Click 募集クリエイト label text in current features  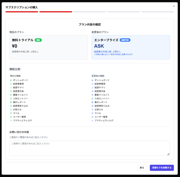(x=20, y=95)
